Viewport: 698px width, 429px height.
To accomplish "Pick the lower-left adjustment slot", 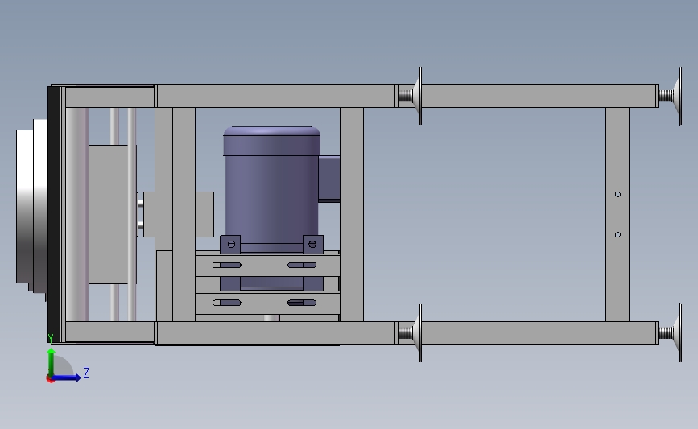I will [x=227, y=303].
